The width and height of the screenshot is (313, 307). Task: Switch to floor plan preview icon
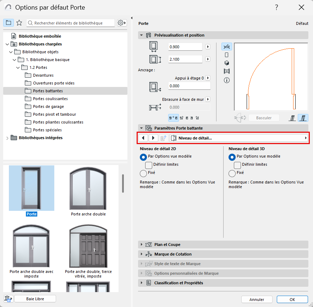click(x=227, y=46)
